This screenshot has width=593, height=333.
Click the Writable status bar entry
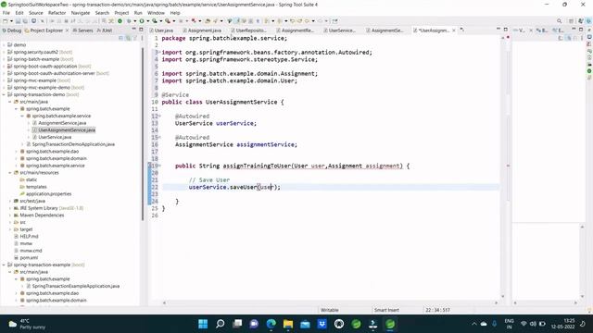point(330,310)
